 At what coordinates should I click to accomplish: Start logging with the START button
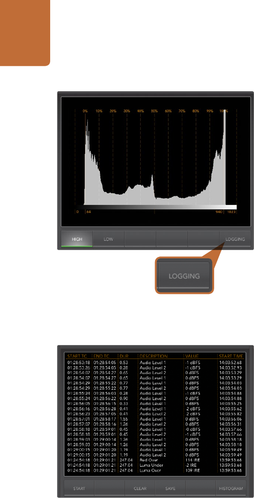click(79, 488)
